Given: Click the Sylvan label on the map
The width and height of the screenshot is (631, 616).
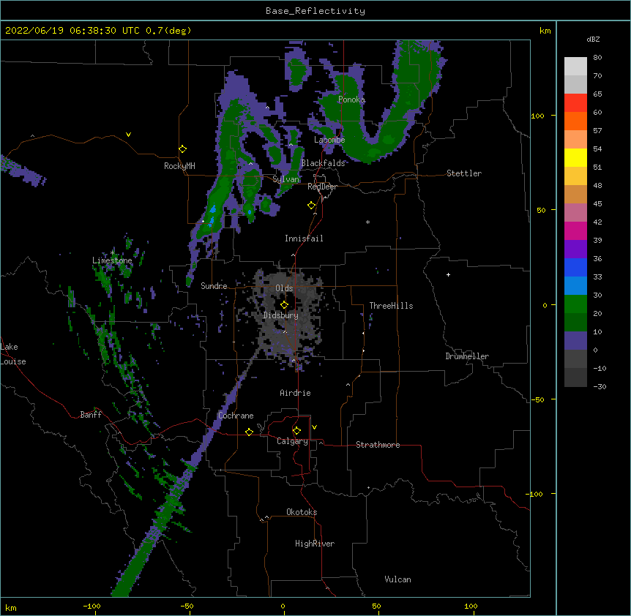Looking at the screenshot, I should (x=285, y=179).
